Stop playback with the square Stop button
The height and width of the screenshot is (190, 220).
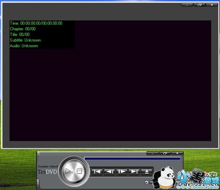pos(79,171)
